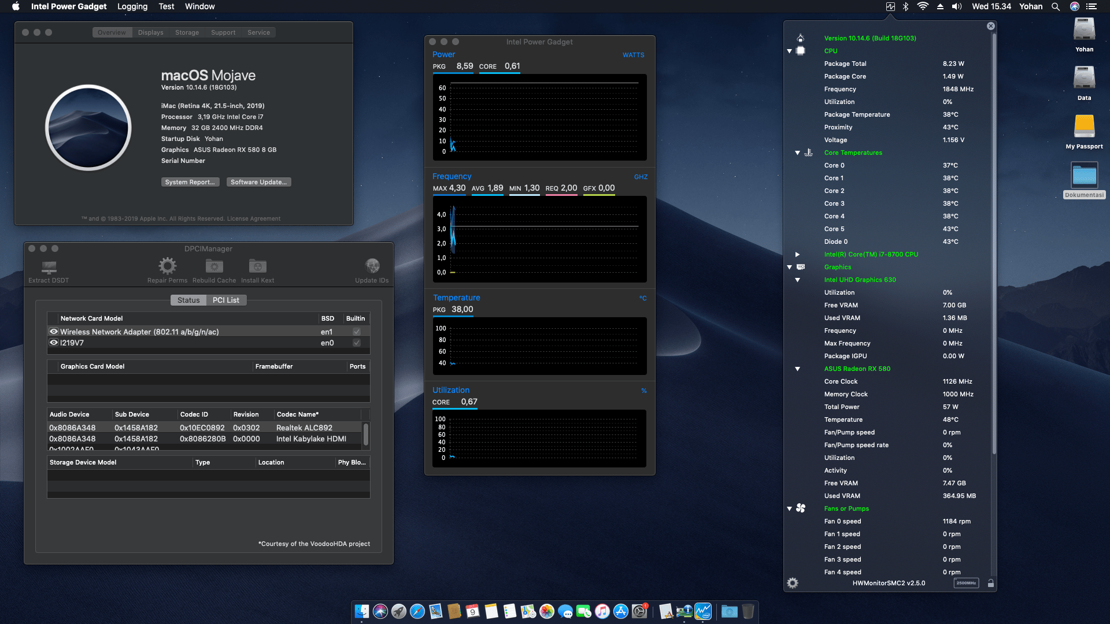Open HWMonitorSMC2 settings gear

tap(793, 583)
